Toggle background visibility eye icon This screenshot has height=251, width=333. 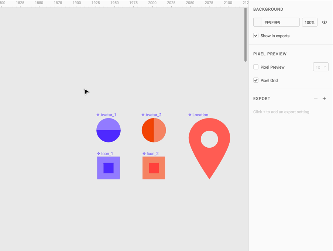coord(324,22)
